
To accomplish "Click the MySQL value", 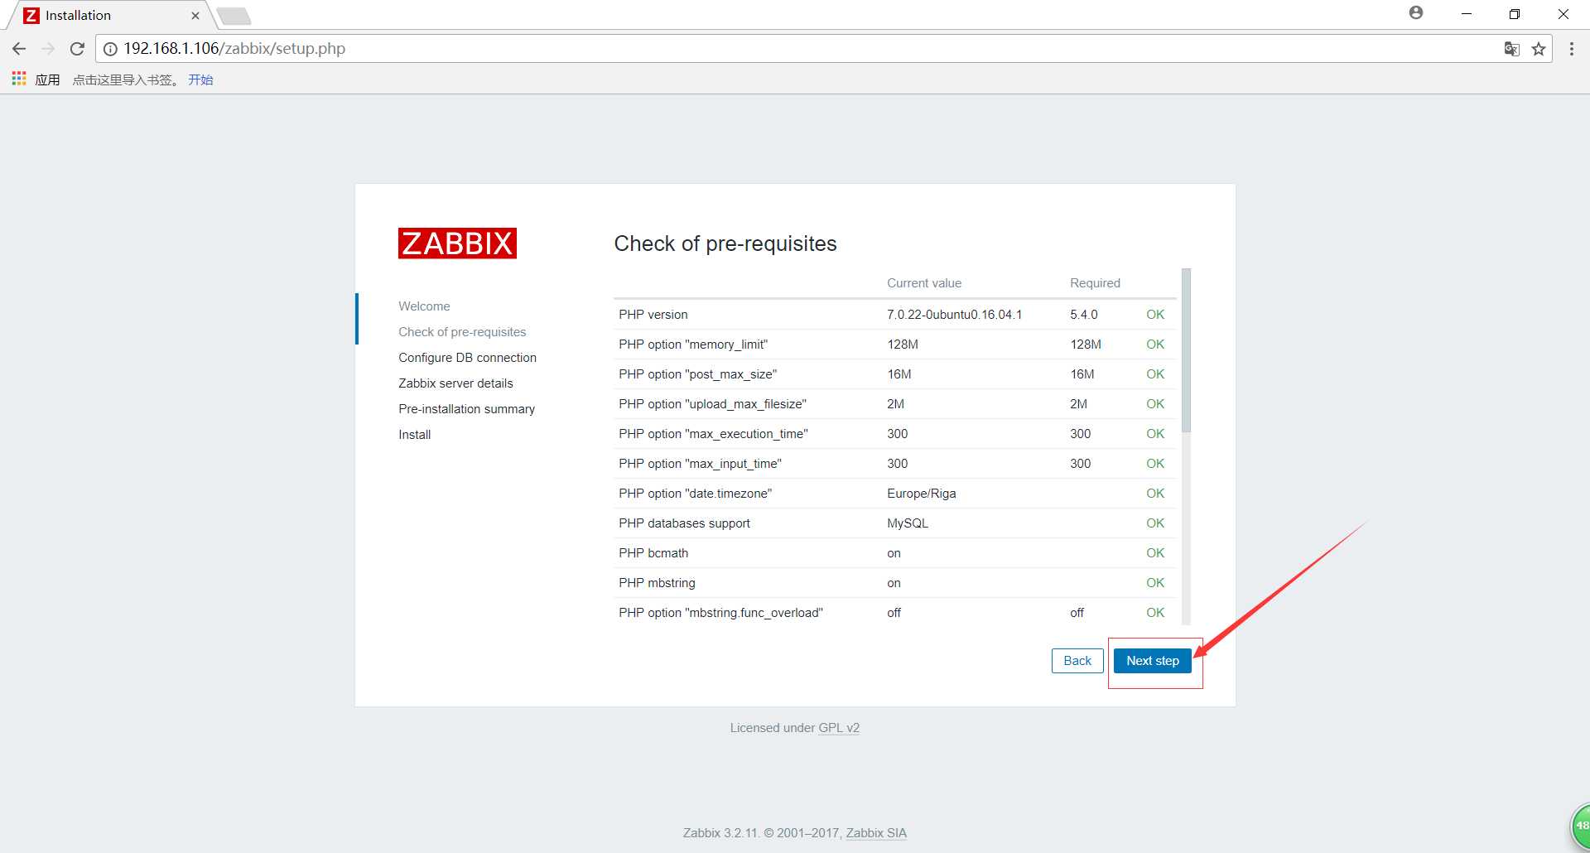I will pos(908,523).
